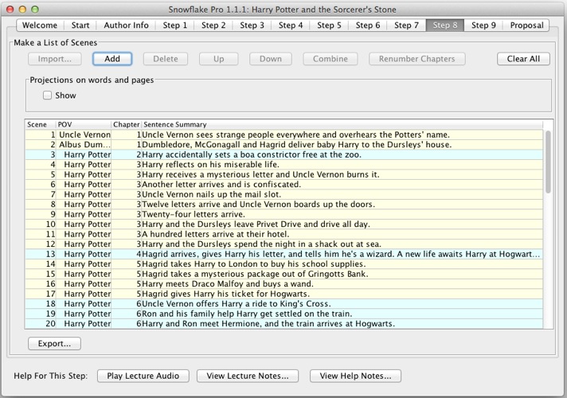Click the Import... button
Screen dimensions: 567x398
click(55, 59)
